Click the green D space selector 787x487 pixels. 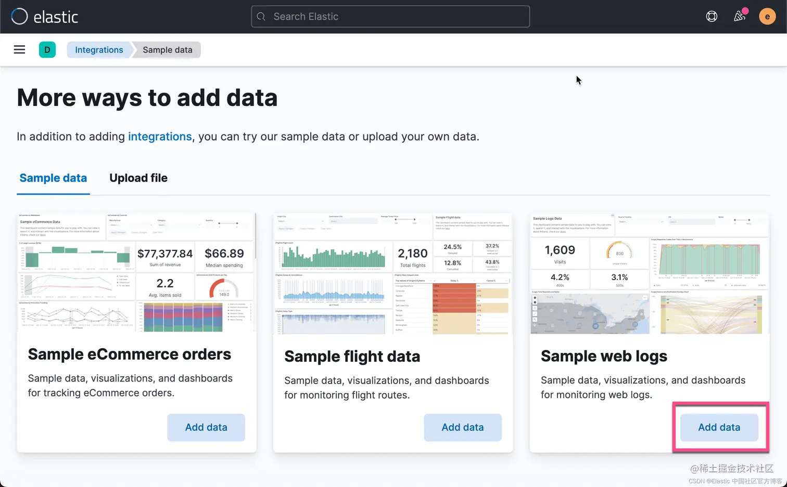click(47, 49)
